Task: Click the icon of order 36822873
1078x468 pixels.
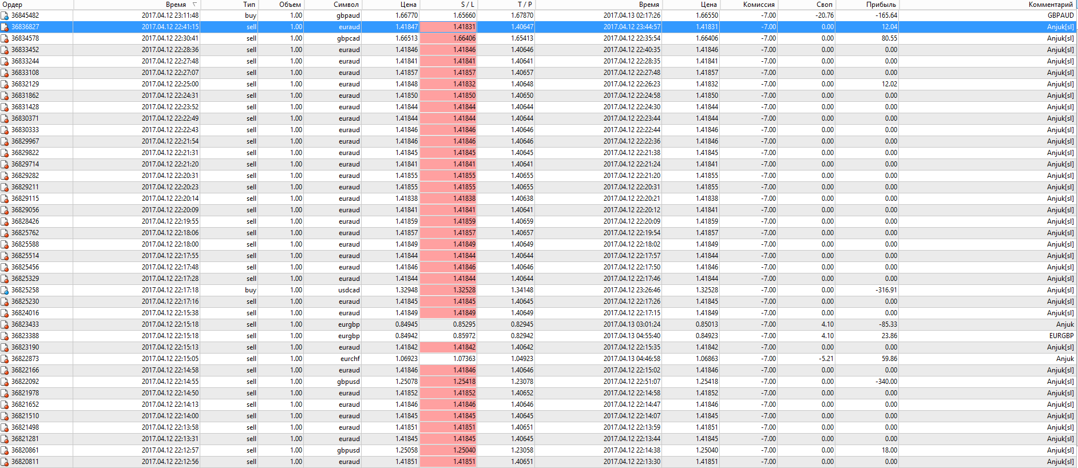Action: [5, 359]
